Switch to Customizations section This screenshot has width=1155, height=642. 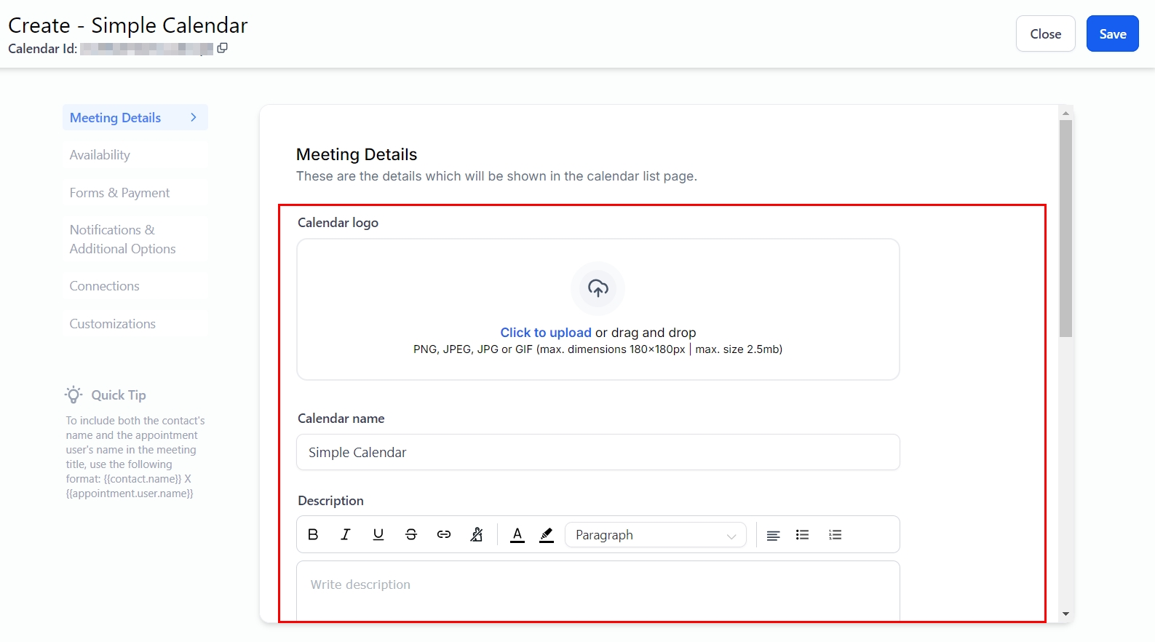coord(113,324)
